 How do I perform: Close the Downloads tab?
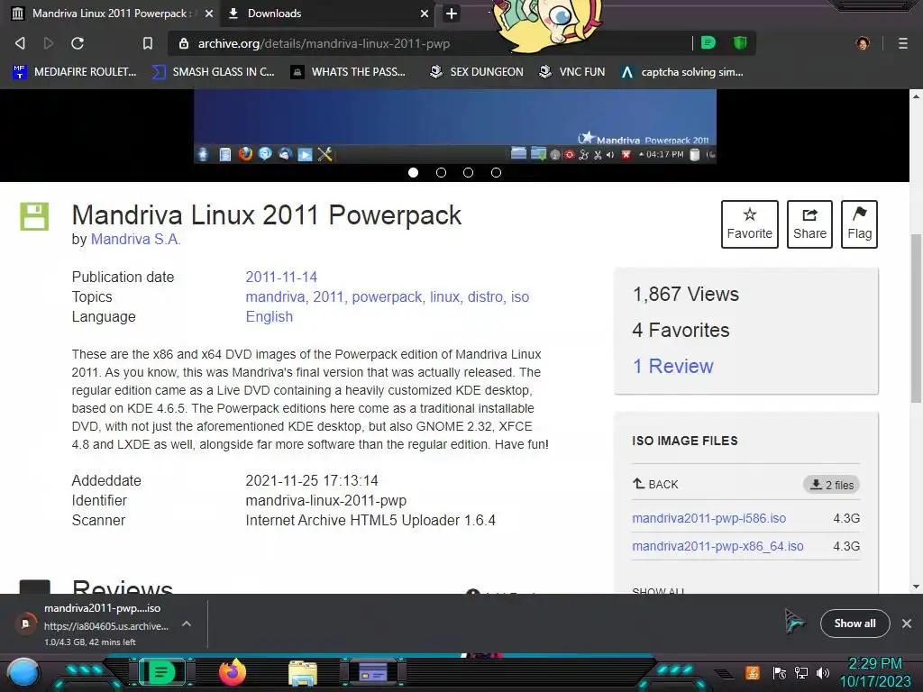[425, 14]
